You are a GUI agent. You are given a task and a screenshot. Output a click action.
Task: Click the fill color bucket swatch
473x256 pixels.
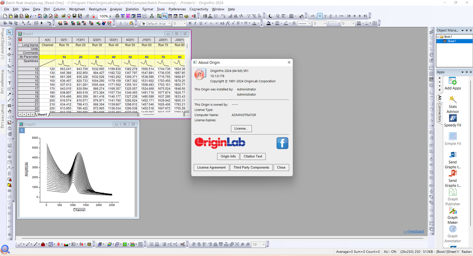pyautogui.click(x=268, y=23)
